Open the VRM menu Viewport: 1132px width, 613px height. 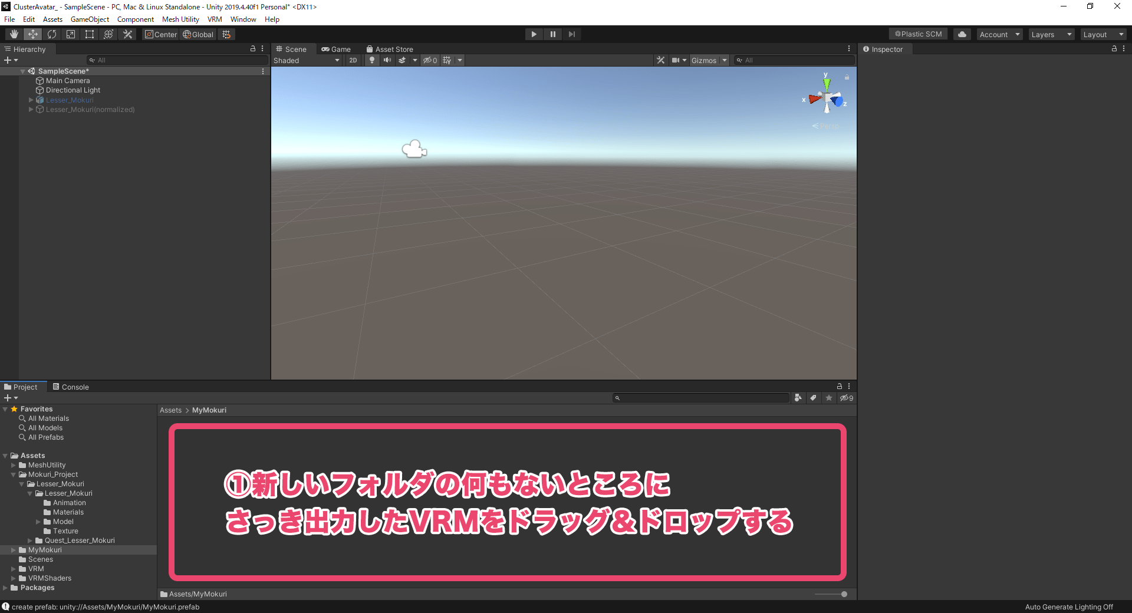tap(215, 19)
